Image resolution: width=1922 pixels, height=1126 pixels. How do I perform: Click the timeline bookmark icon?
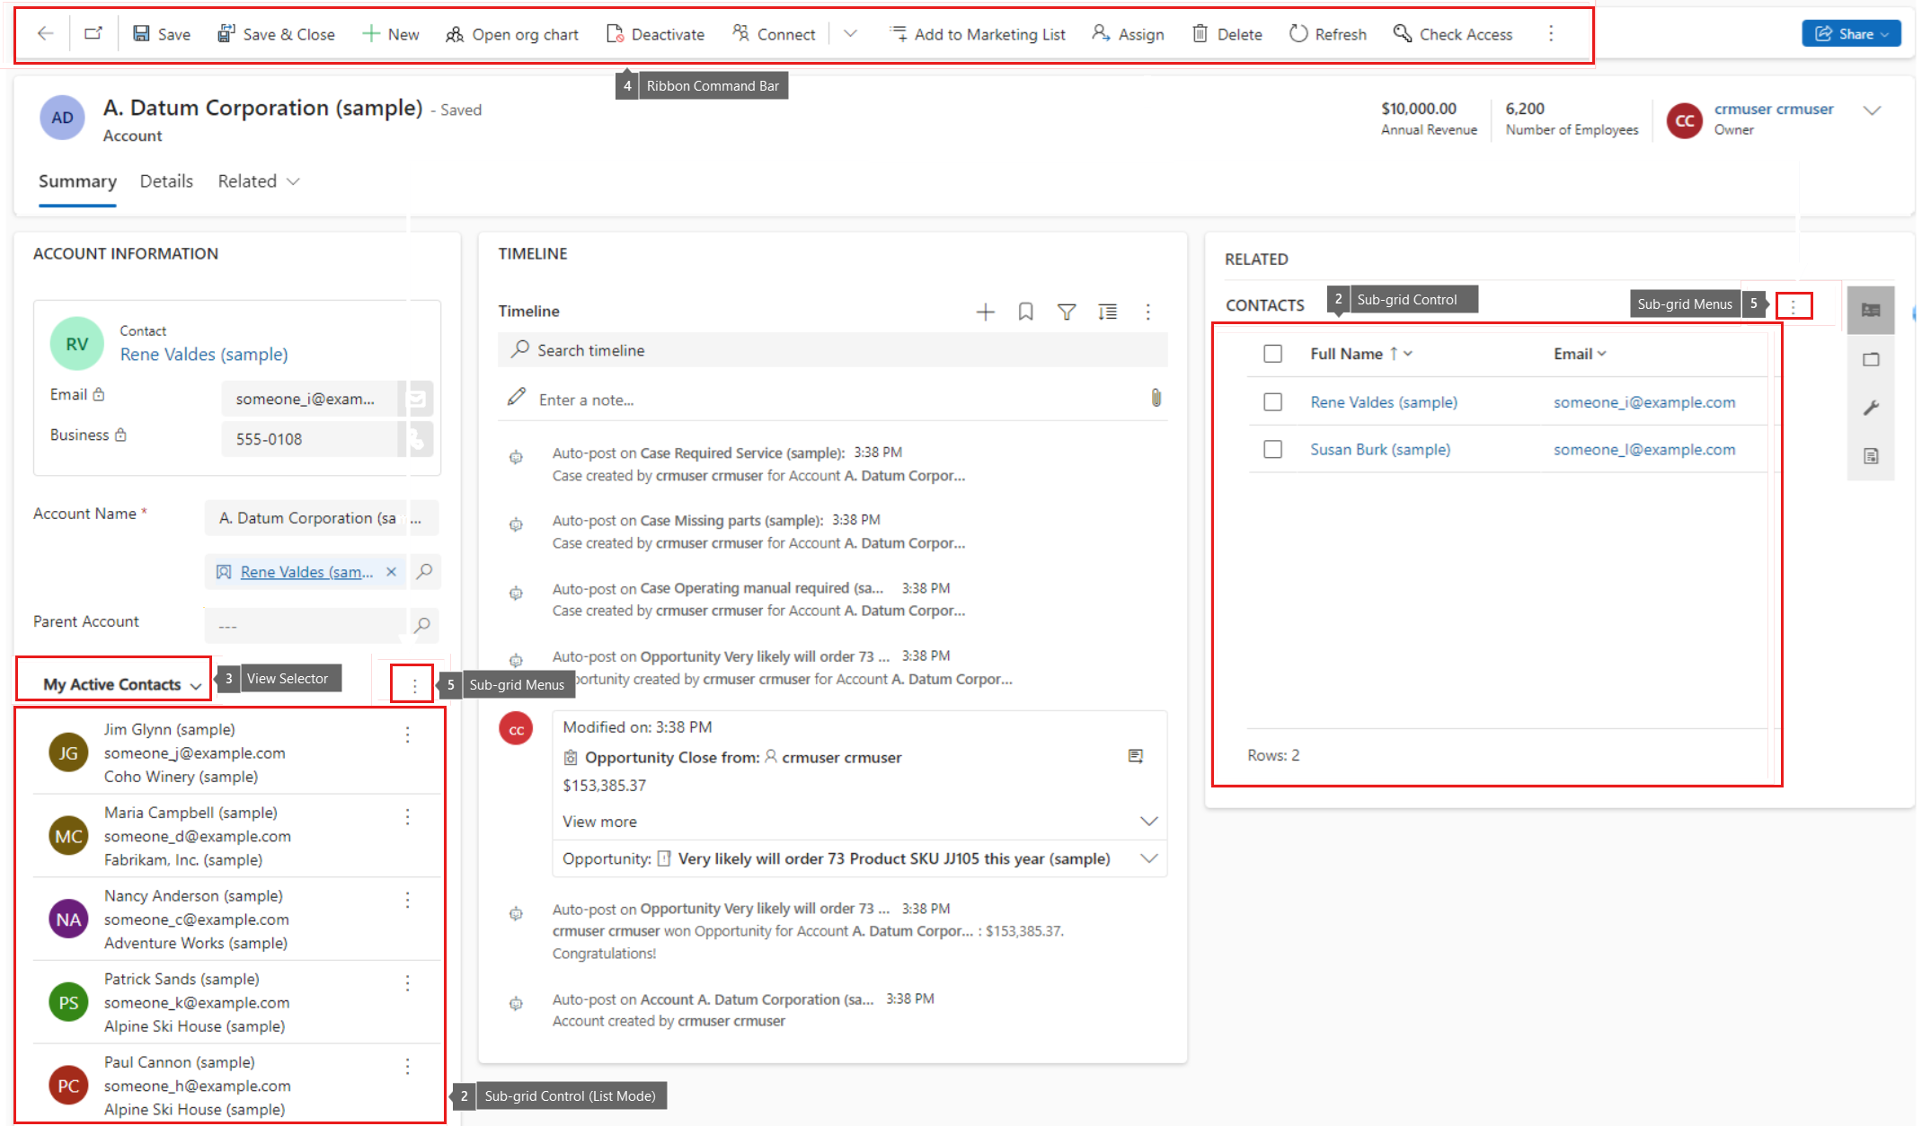1025,312
